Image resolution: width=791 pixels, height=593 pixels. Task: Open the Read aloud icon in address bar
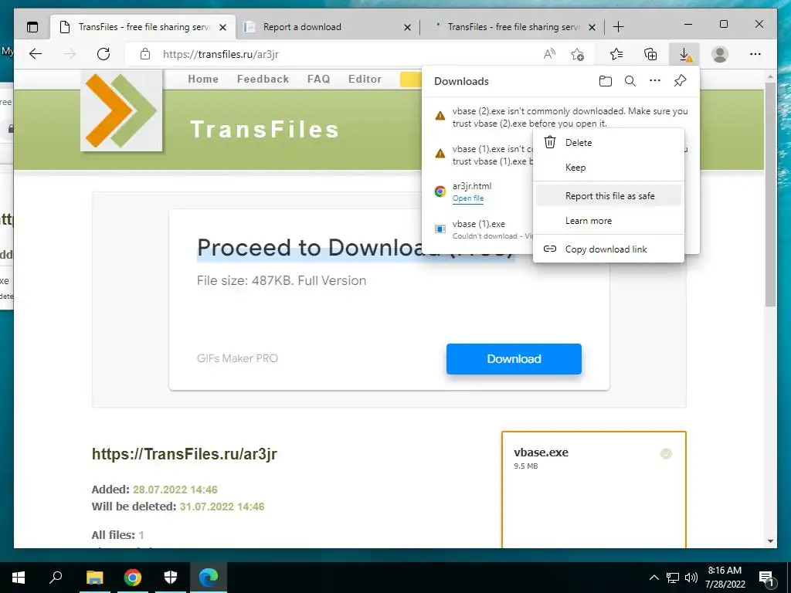coord(549,54)
